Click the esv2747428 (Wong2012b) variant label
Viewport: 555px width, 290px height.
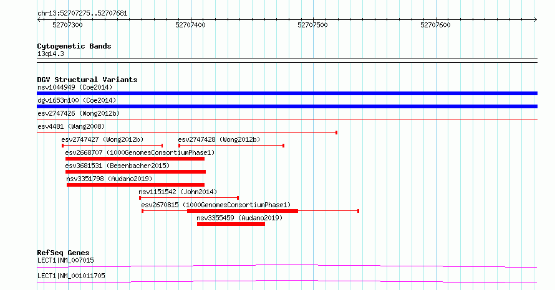point(219,139)
